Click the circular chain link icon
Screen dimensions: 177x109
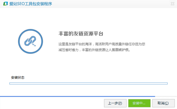click(30, 41)
